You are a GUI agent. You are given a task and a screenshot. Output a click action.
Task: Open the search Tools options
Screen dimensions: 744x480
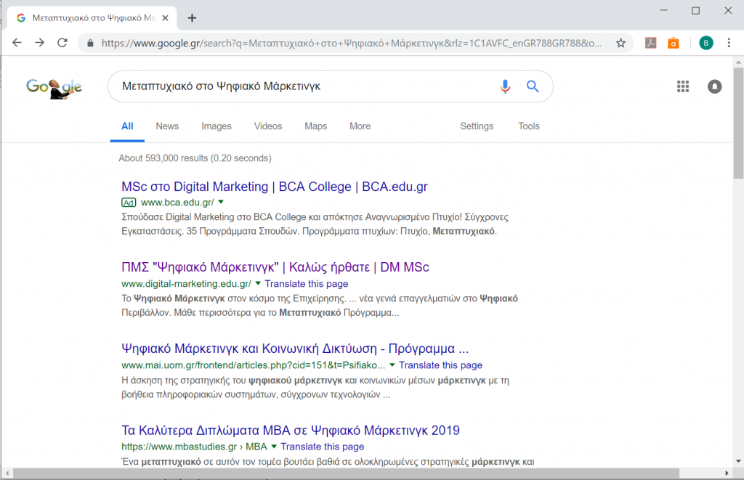pyautogui.click(x=529, y=126)
